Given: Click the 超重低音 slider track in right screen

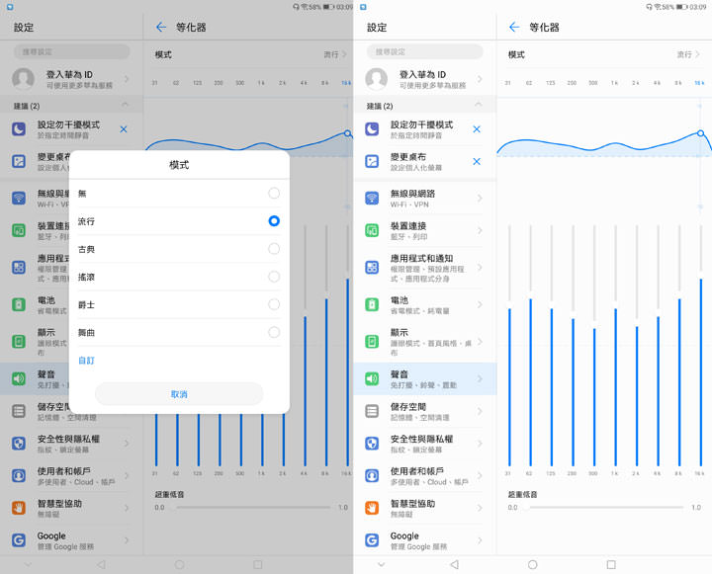Looking at the screenshot, I should [x=603, y=507].
